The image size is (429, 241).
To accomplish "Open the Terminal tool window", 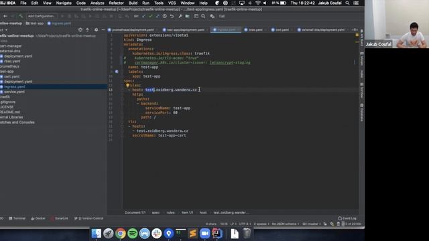I will coord(17,218).
